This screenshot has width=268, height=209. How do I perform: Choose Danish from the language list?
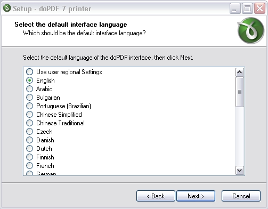click(x=30, y=140)
